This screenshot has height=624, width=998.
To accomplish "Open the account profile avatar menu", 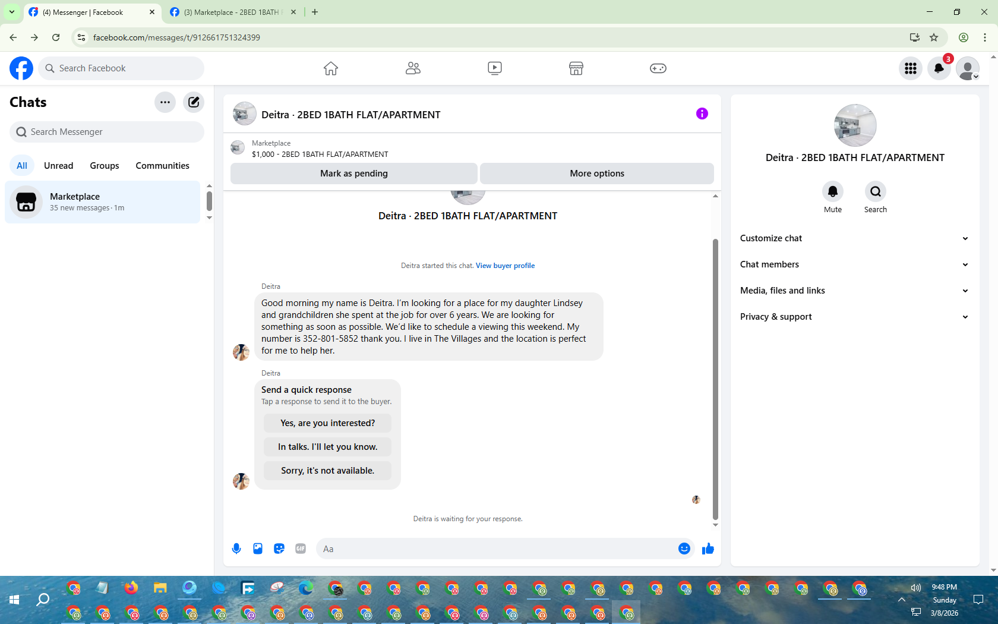I will (x=968, y=68).
